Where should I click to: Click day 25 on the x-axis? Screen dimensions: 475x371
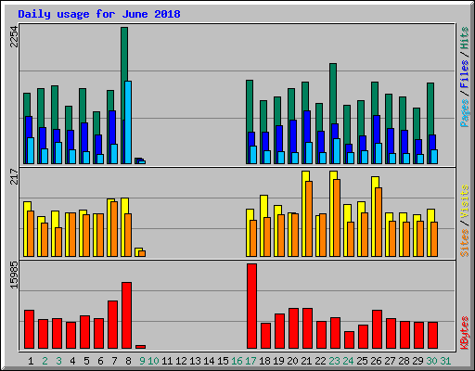pos(362,361)
